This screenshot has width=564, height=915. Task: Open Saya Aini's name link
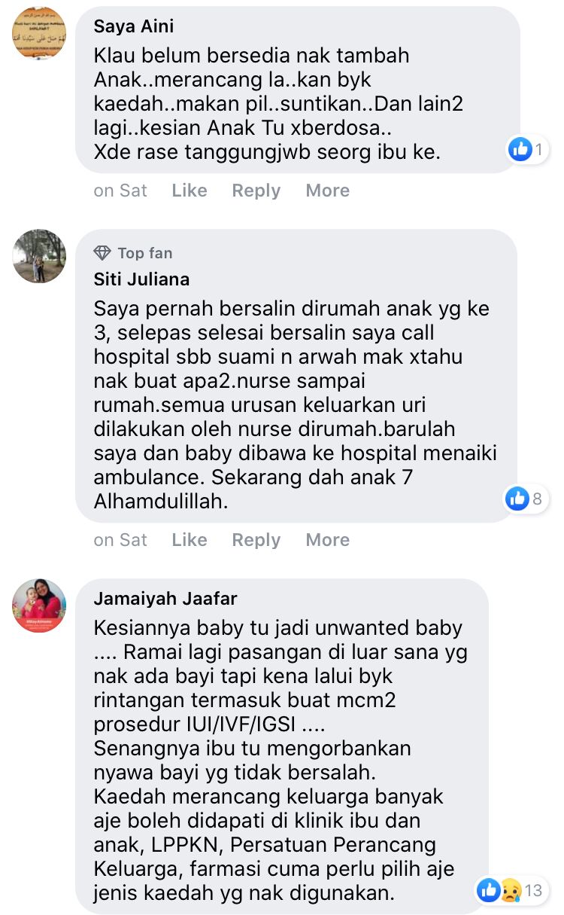[134, 27]
